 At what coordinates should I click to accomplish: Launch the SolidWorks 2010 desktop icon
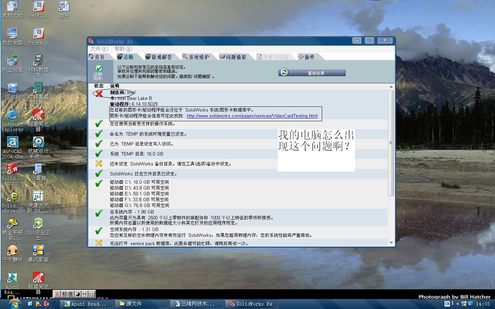pos(12,175)
